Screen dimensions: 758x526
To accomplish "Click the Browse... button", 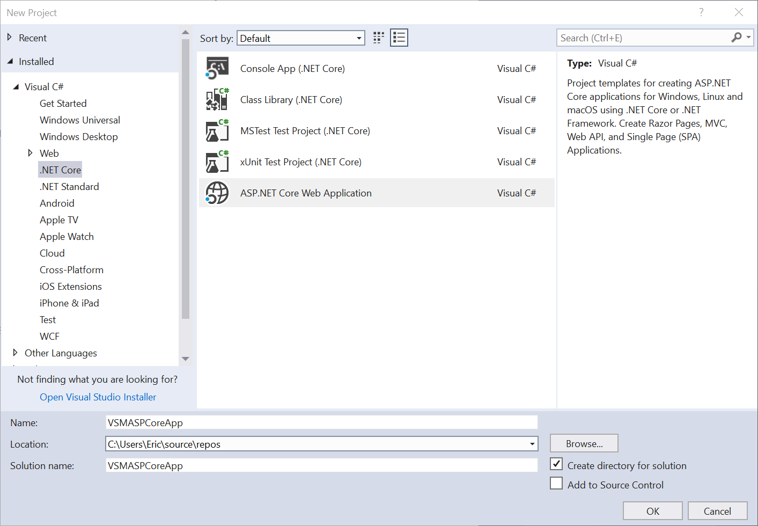I will [584, 444].
